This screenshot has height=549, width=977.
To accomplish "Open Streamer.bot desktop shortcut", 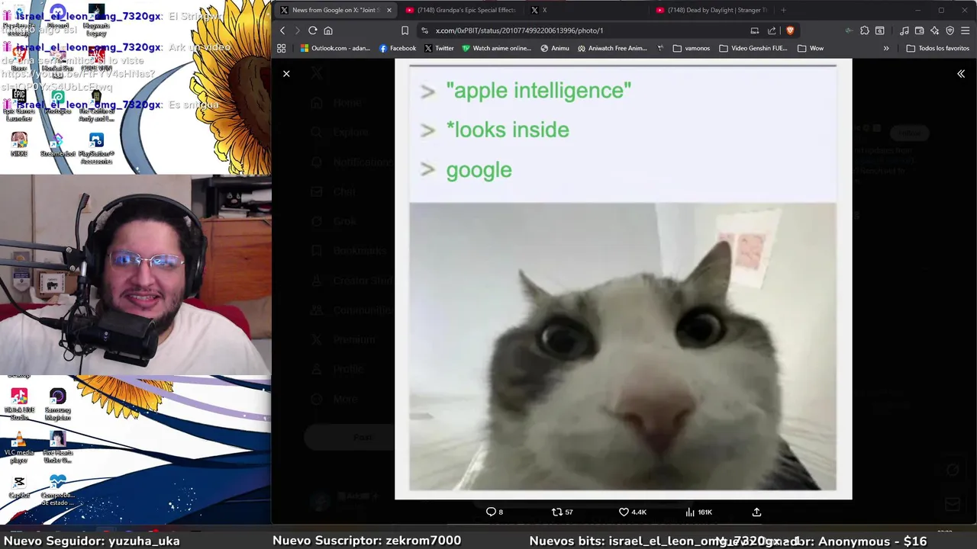I will point(57,144).
